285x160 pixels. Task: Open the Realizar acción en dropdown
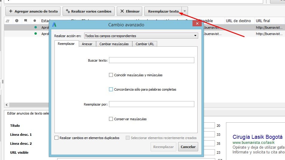tap(141, 36)
